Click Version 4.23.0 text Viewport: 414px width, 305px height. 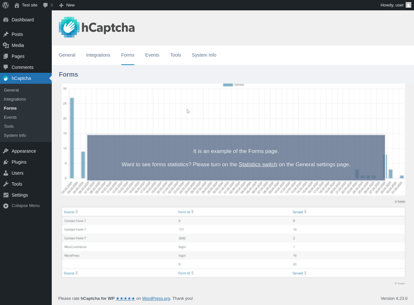point(394,298)
